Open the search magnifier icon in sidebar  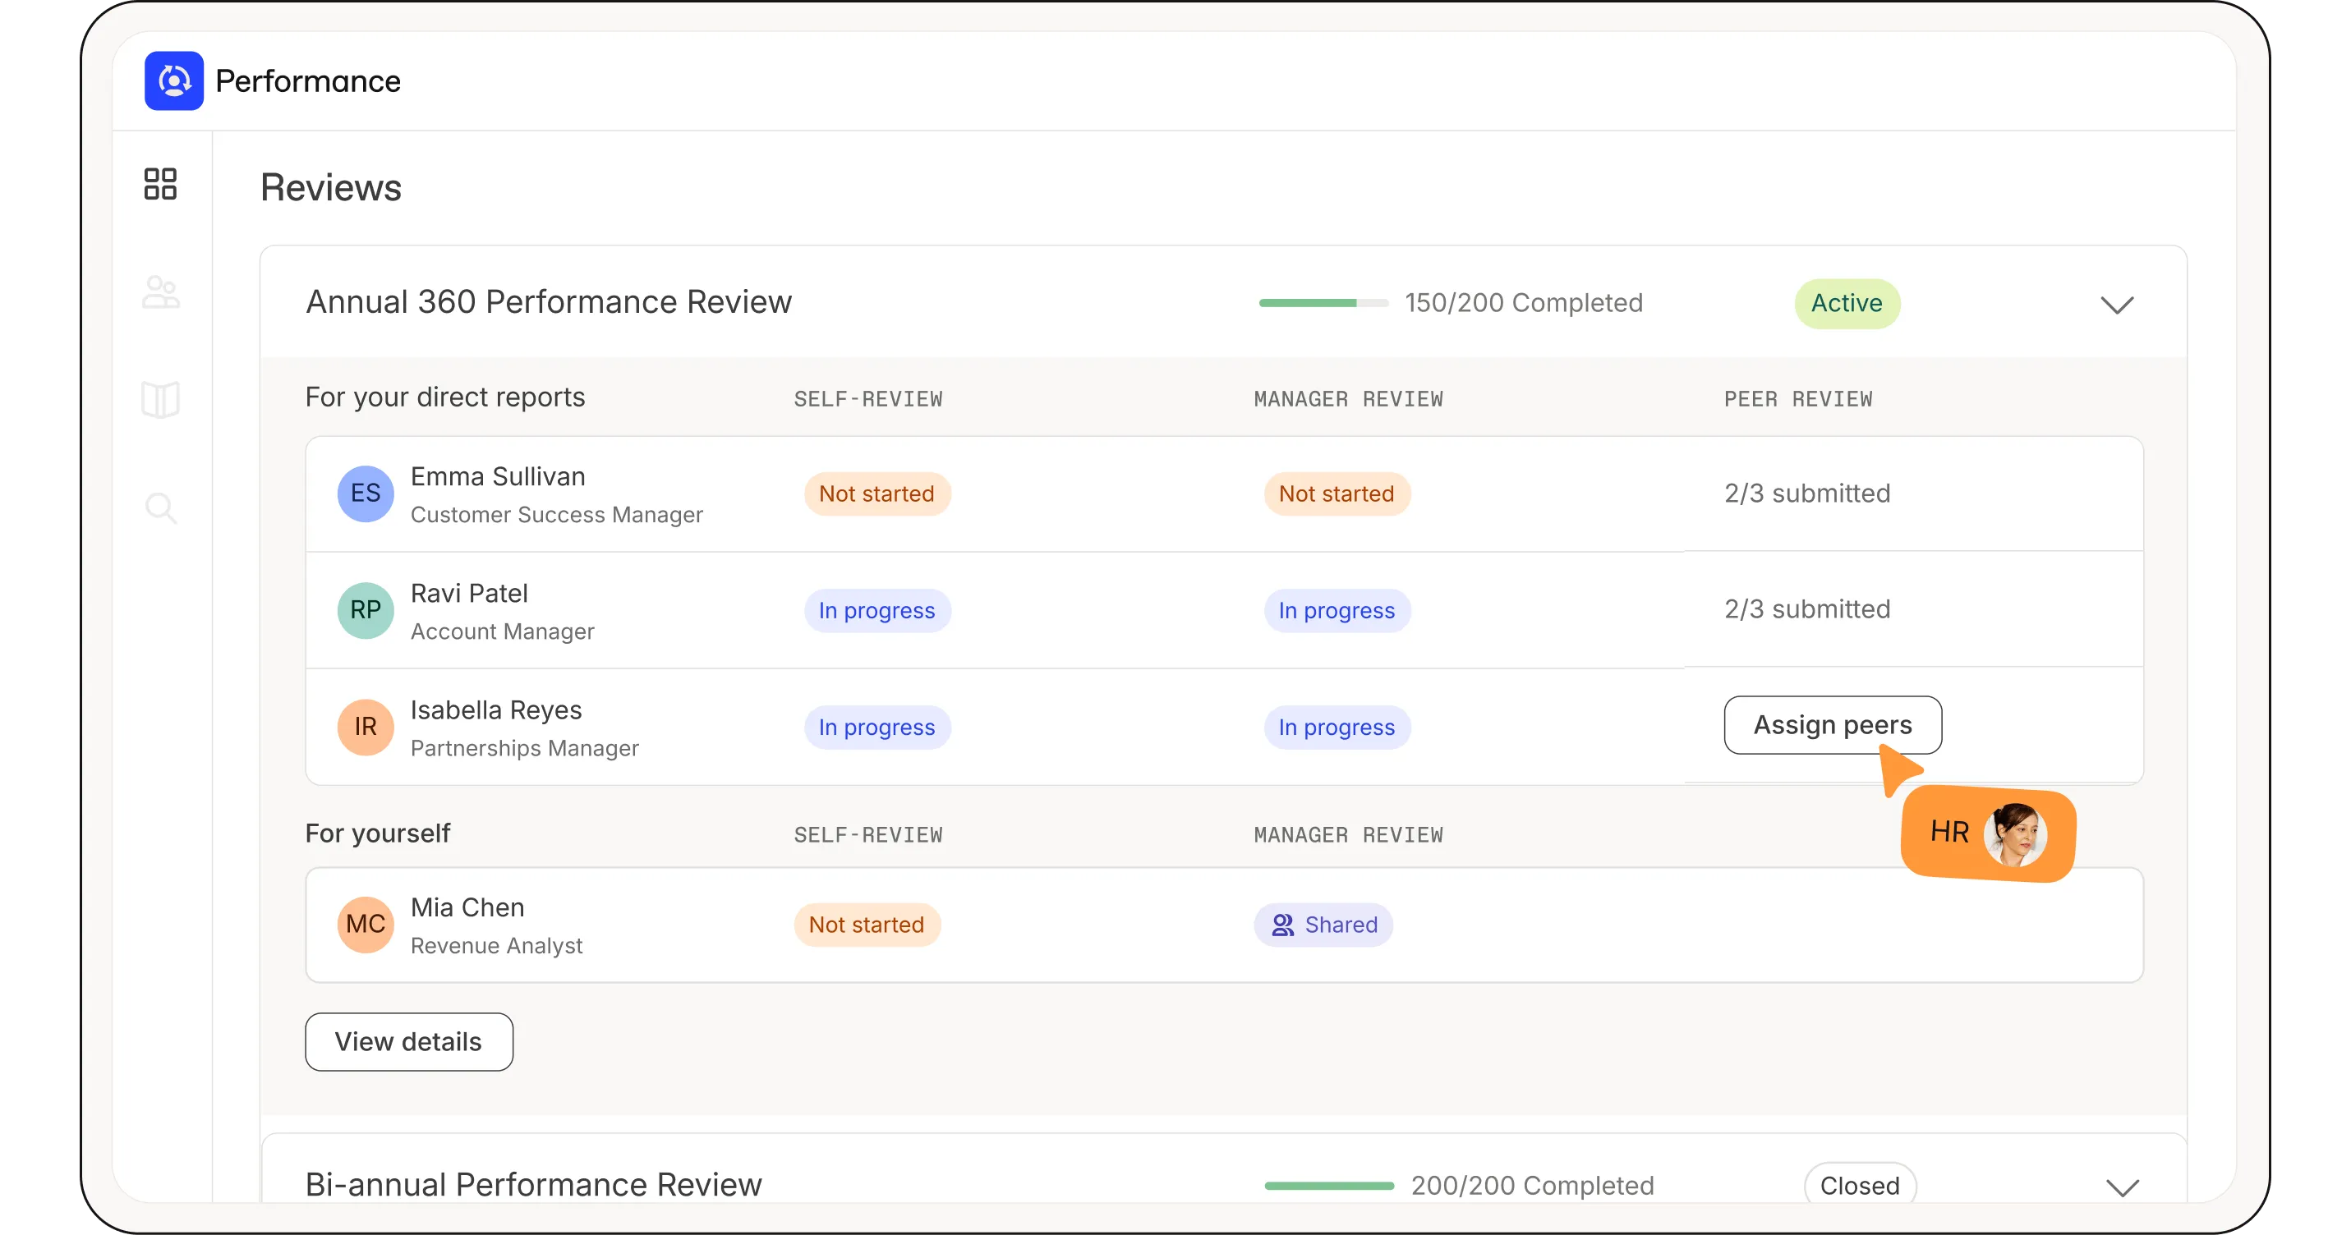click(161, 507)
